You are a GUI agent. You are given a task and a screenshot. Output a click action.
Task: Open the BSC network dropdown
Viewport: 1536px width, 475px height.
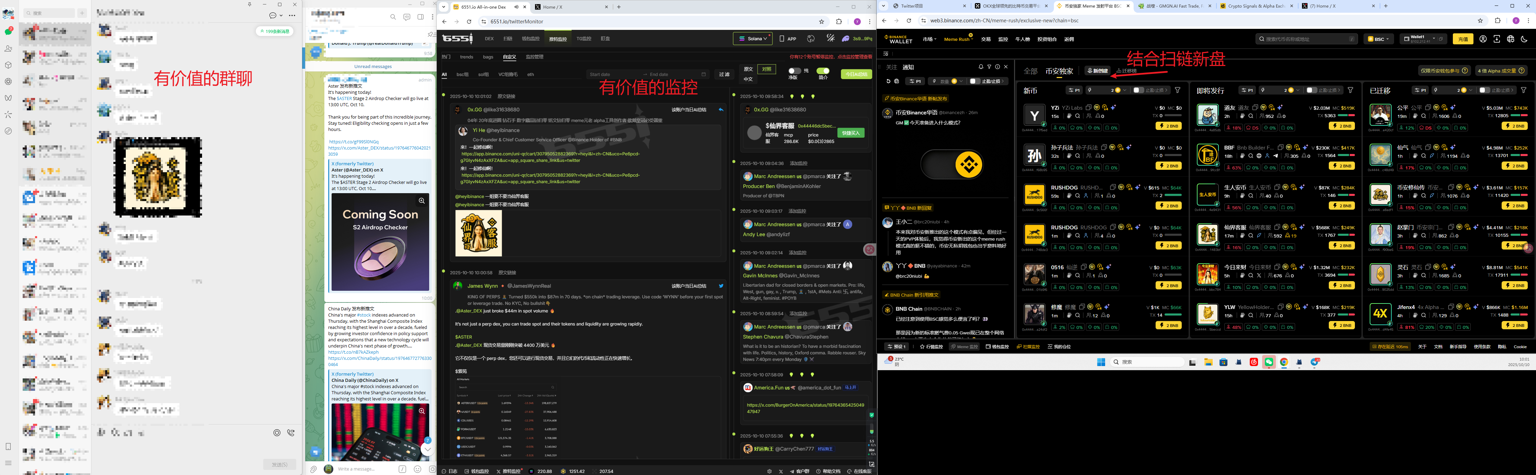1379,39
